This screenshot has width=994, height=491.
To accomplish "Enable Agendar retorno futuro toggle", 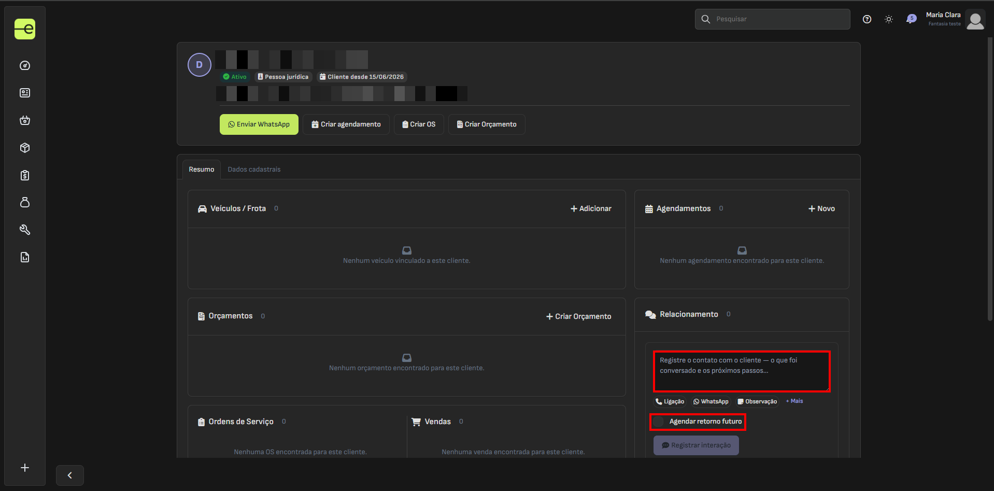I will tap(659, 422).
